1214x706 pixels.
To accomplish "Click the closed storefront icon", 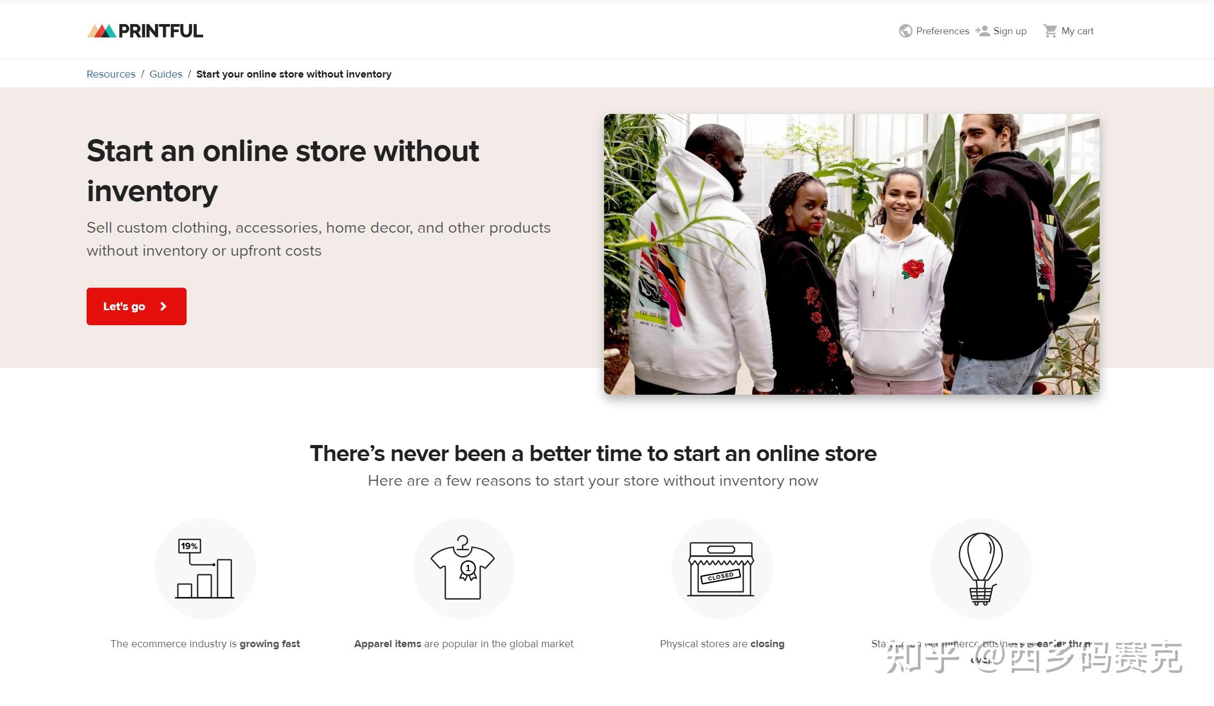I will (722, 568).
